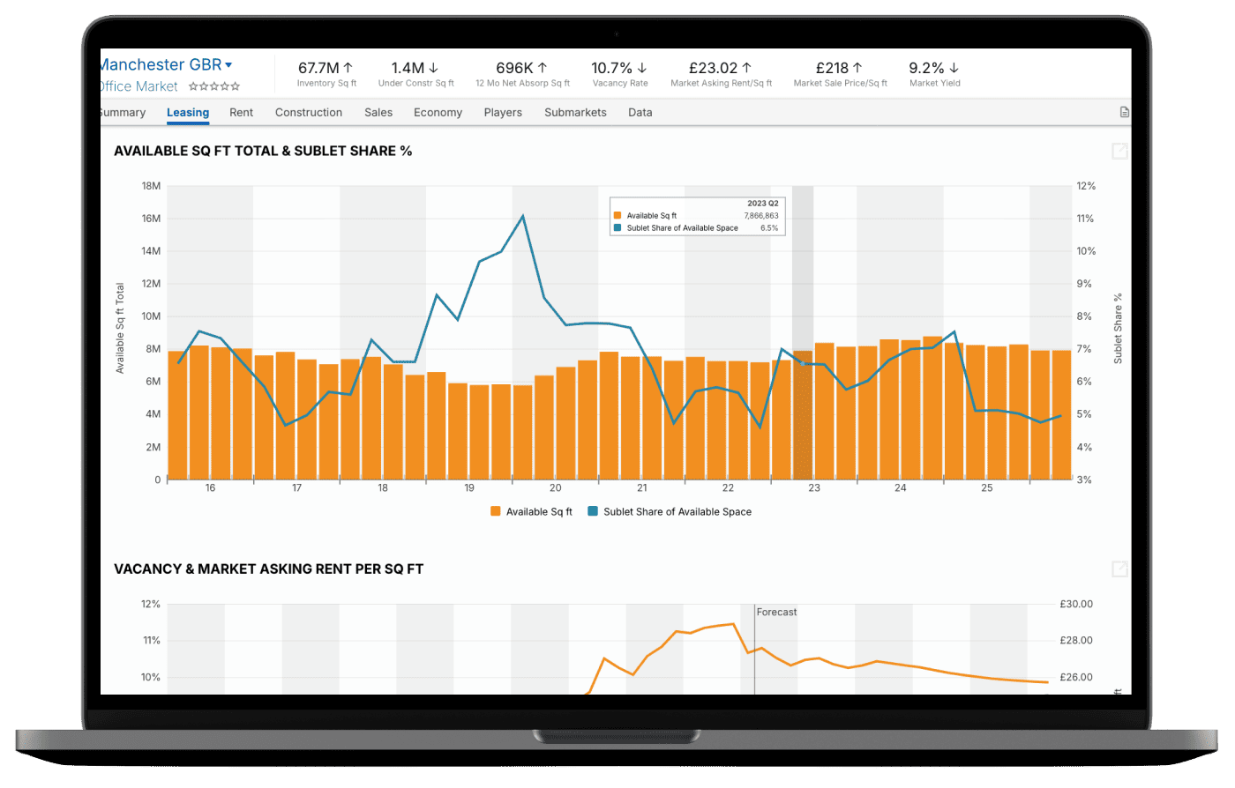
Task: Go to the Submarkets tab
Action: coord(575,113)
